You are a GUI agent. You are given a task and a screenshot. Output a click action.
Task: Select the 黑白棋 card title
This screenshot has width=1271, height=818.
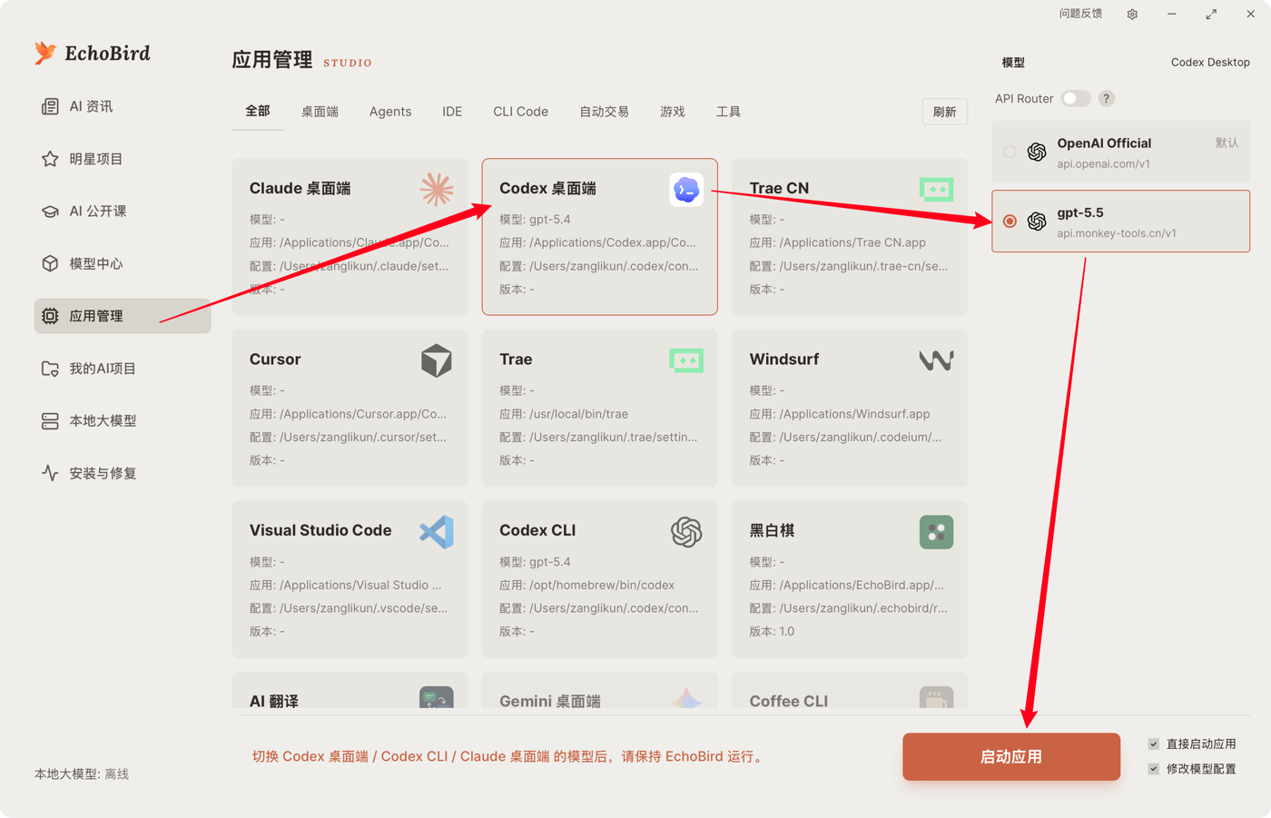click(x=772, y=530)
